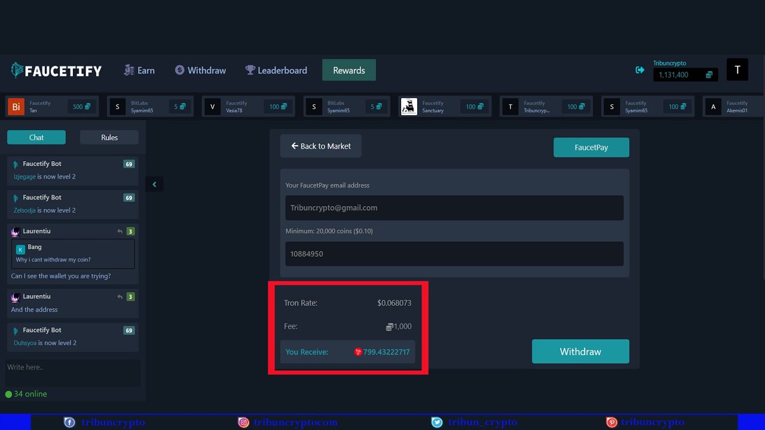Viewport: 765px width, 430px height.
Task: Click the Tron coin icon in You Receive
Action: pyautogui.click(x=358, y=352)
